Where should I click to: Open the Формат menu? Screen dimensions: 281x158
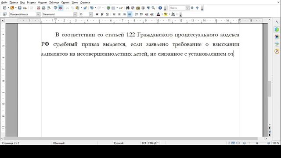click(x=43, y=3)
